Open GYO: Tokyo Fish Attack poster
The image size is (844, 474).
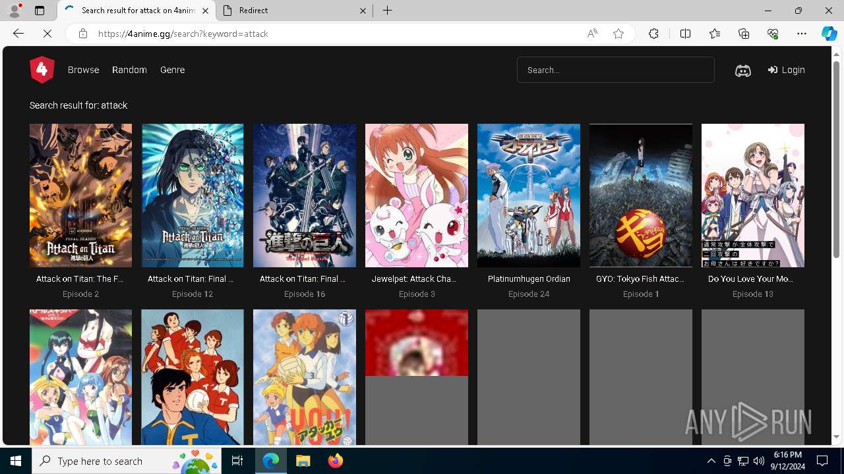[641, 196]
